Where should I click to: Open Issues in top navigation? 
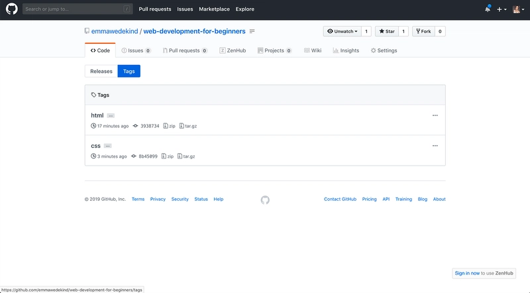tap(185, 9)
